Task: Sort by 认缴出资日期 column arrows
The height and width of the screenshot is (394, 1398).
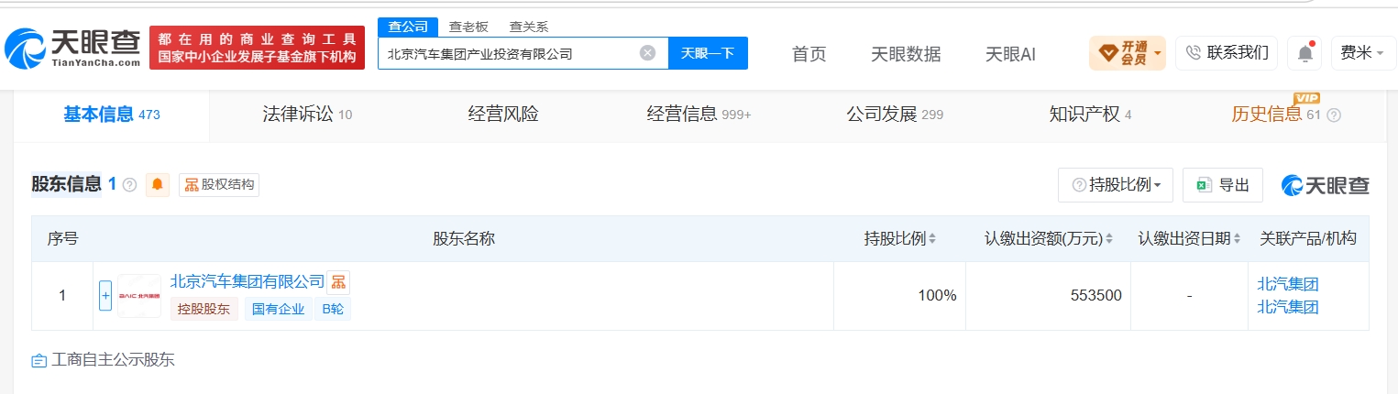Action: pos(1238,239)
